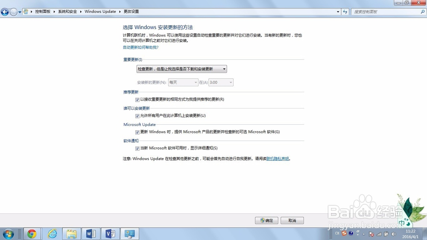Image resolution: width=427 pixels, height=240 pixels.
Task: Click the Back navigation arrow
Action: pos(5,12)
